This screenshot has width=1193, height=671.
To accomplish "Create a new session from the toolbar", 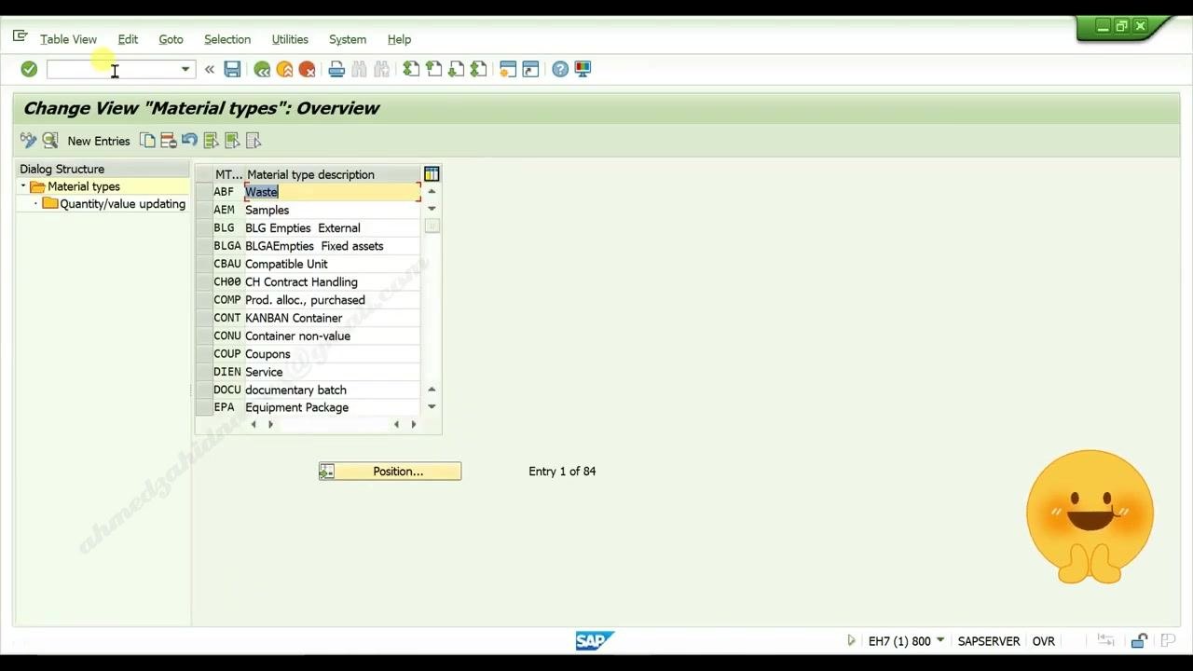I will [x=508, y=69].
